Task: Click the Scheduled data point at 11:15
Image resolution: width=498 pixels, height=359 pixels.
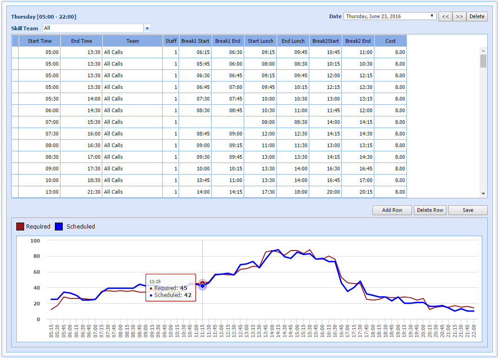Action: [202, 286]
